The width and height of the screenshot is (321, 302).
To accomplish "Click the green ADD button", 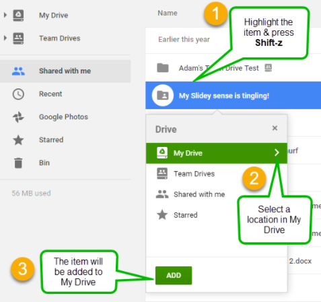I will [174, 275].
